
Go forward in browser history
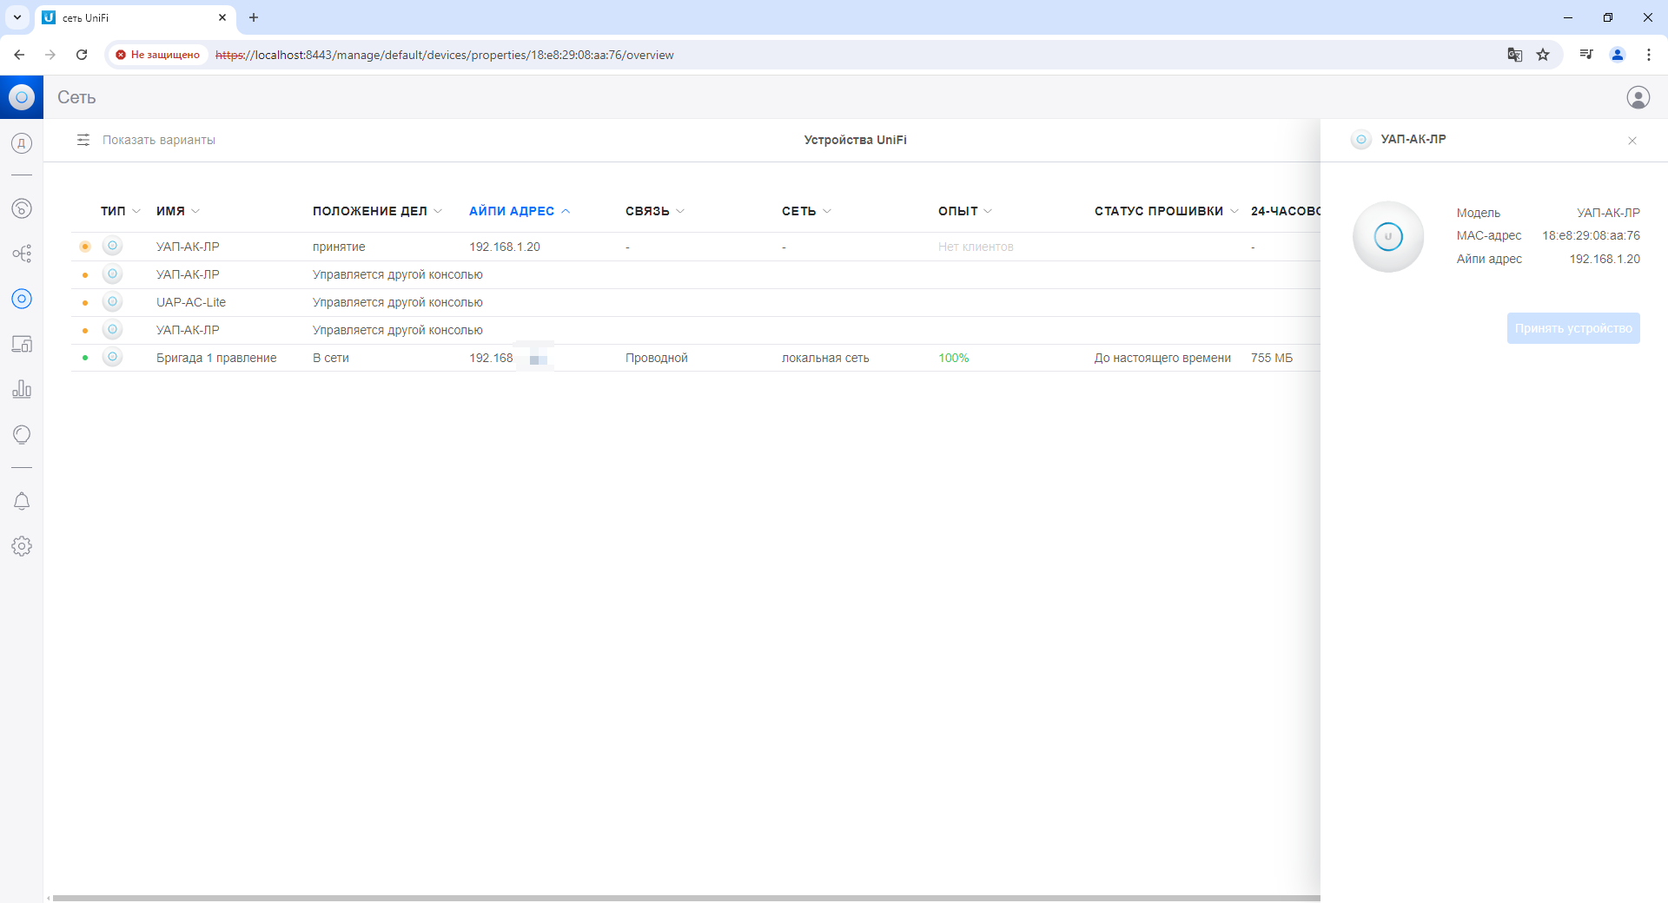50,55
